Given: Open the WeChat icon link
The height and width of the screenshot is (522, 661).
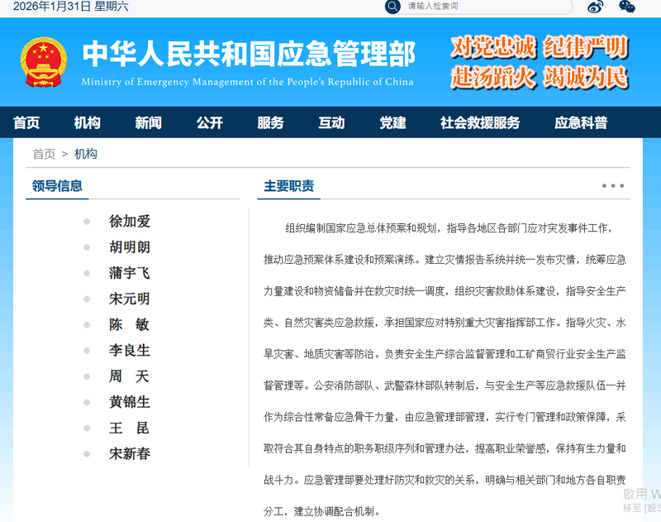Looking at the screenshot, I should pyautogui.click(x=627, y=7).
